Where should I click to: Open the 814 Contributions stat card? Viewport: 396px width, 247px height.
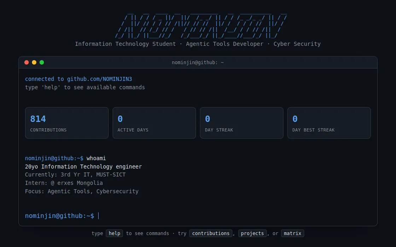(x=67, y=123)
